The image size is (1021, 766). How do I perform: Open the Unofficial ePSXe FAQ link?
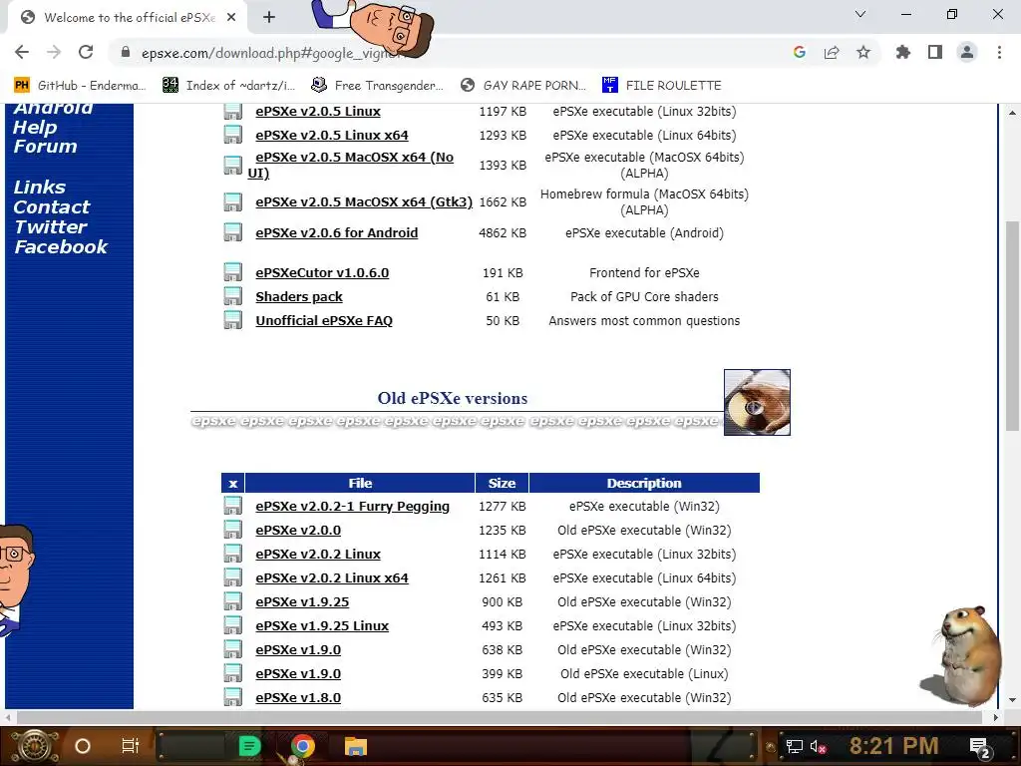pyautogui.click(x=324, y=320)
